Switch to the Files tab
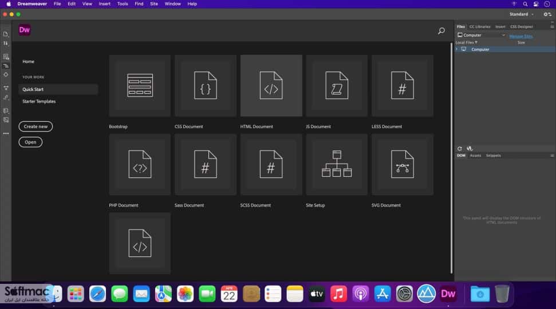Viewport: 556px width, 309px height. coord(460,26)
